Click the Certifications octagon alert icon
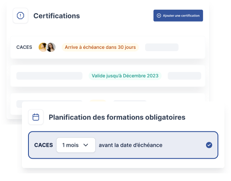Image resolution: width=231 pixels, height=181 pixels. pyautogui.click(x=20, y=16)
